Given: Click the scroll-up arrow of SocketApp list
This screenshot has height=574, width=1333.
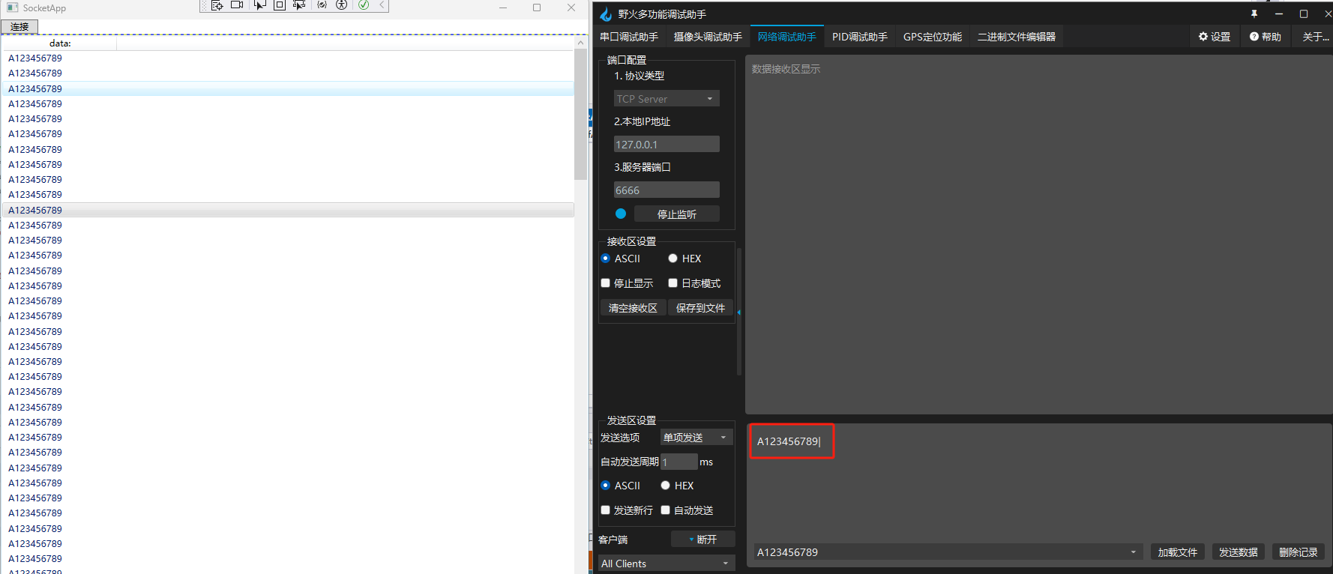Looking at the screenshot, I should (x=580, y=43).
